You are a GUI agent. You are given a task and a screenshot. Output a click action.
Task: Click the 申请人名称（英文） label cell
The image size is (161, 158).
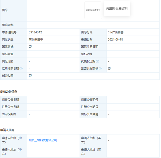click(93, 140)
